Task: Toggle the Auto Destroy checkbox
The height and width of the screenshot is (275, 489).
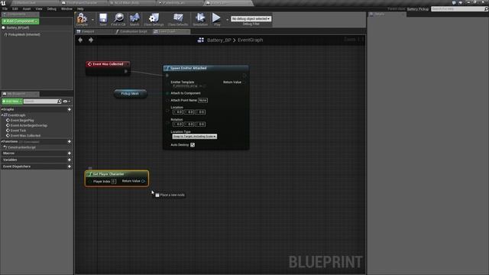Action: (x=193, y=145)
